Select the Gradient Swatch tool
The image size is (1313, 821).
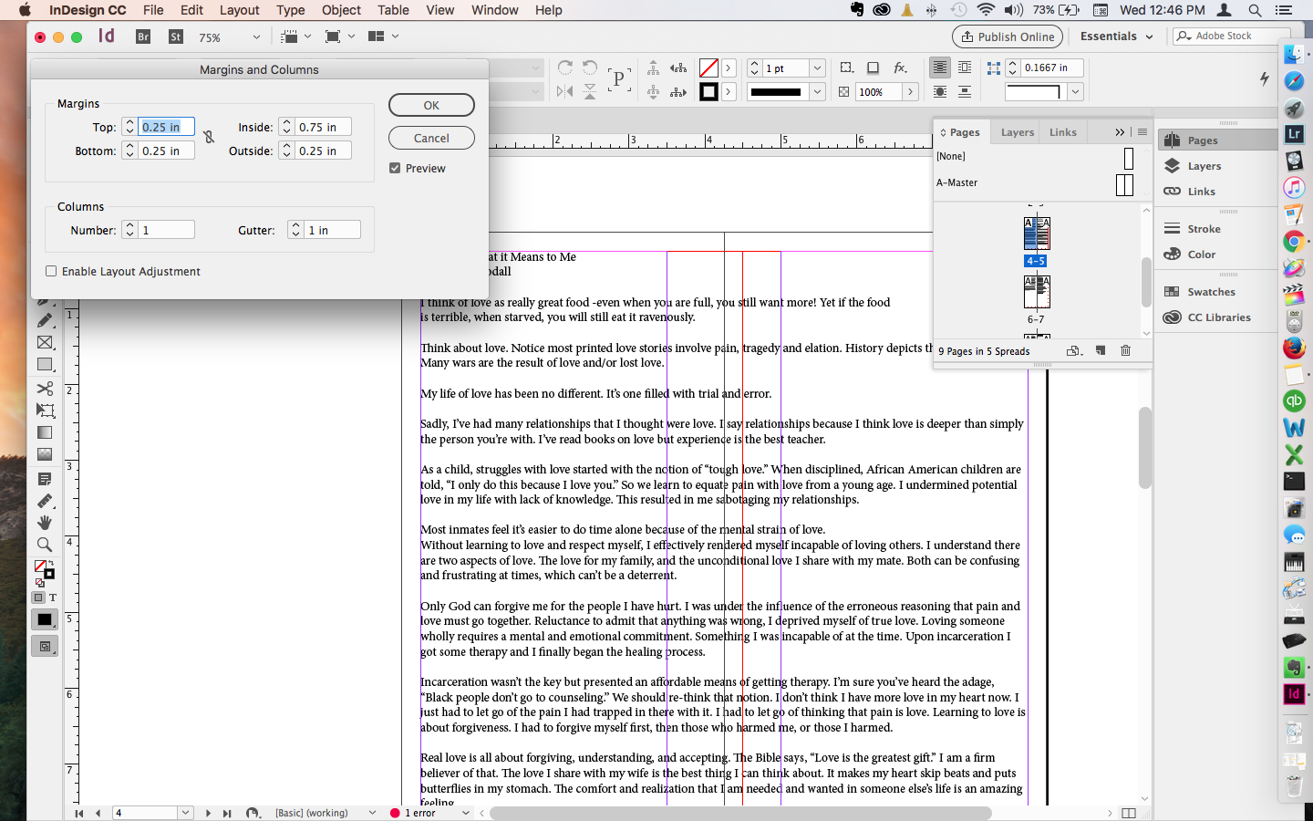click(x=44, y=432)
